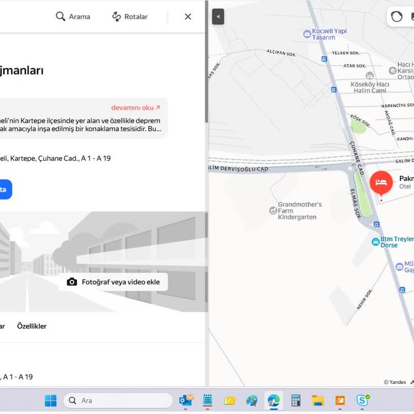Close the place details panel
The image size is (414, 414).
[x=188, y=17]
